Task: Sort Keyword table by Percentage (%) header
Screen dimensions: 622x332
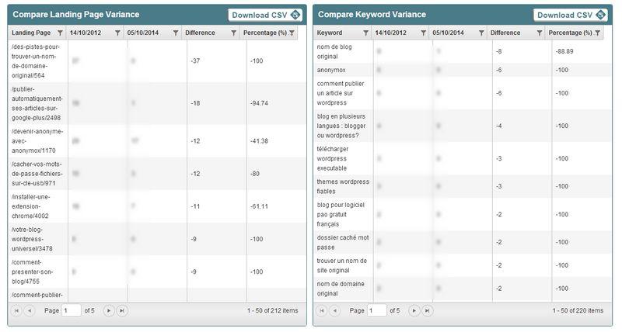Action: [x=571, y=33]
